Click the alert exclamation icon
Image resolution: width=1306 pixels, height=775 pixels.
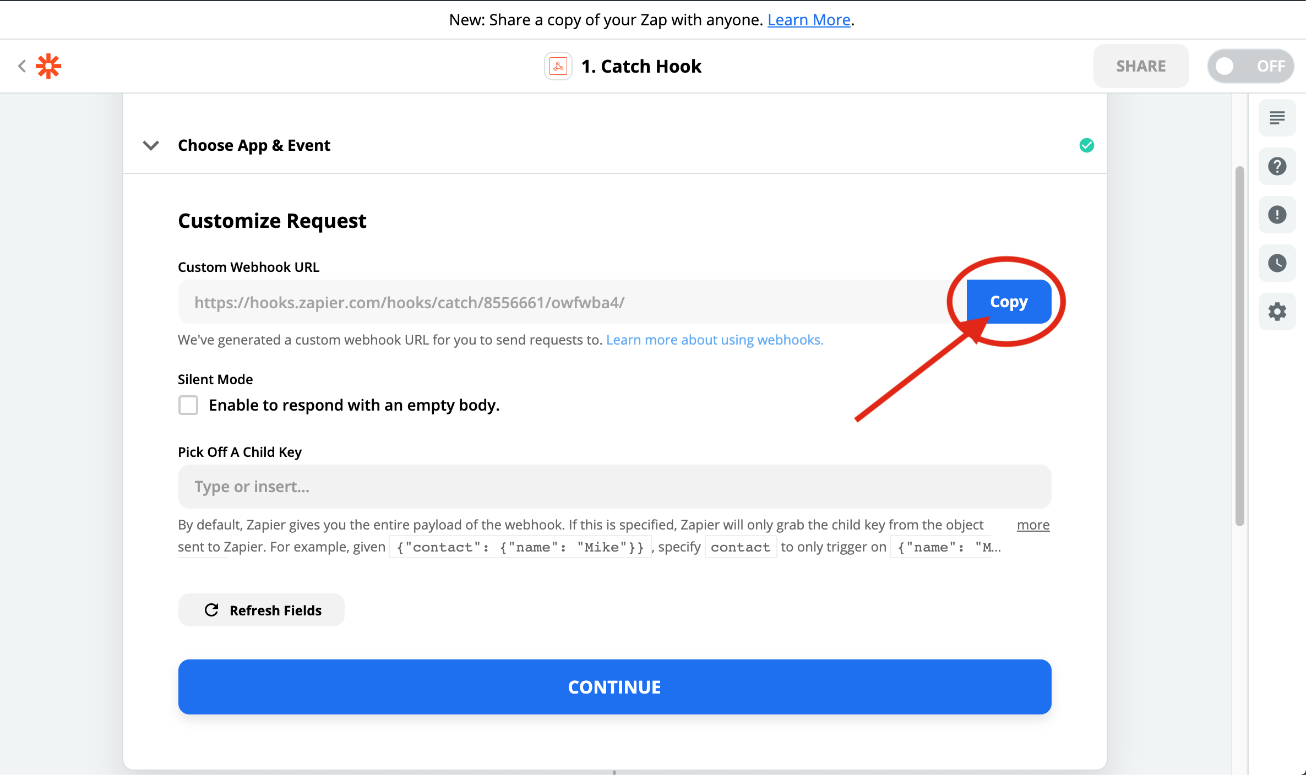pyautogui.click(x=1277, y=214)
